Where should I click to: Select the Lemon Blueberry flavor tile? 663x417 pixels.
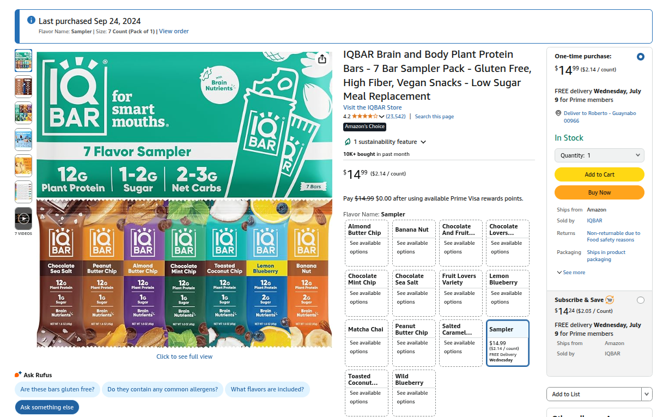[x=507, y=293]
